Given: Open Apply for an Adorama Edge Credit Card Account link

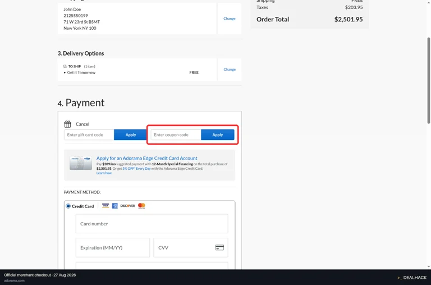Looking at the screenshot, I should [x=147, y=158].
